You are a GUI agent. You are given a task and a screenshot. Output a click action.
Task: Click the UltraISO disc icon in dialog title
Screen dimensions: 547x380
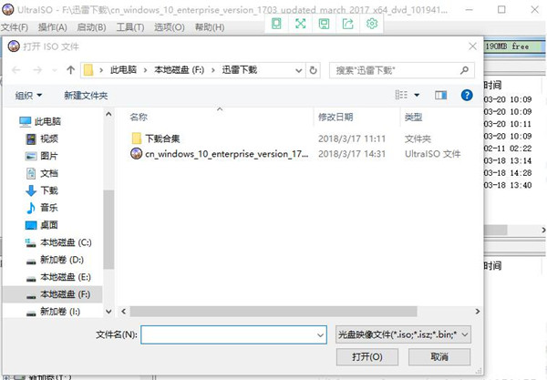tap(14, 46)
